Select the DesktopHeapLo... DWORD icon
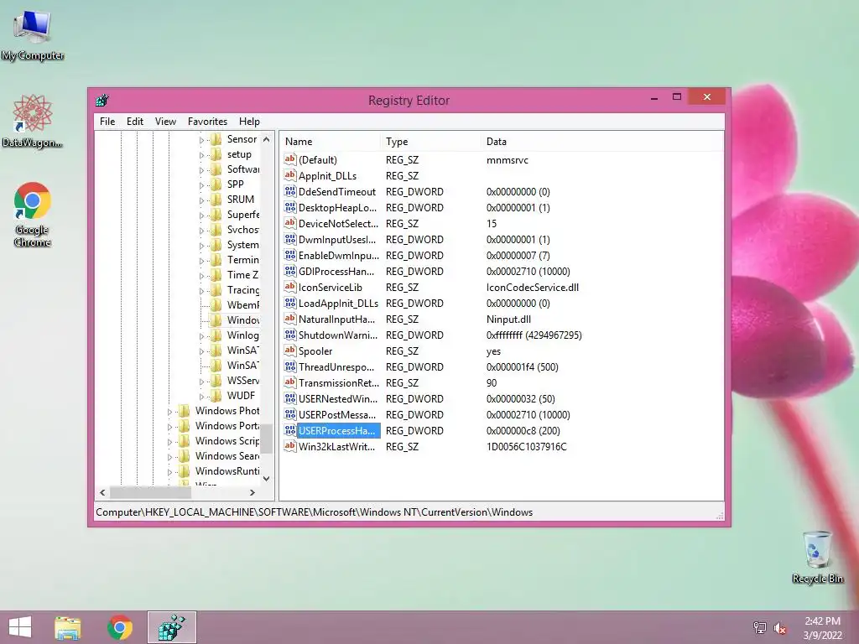The image size is (859, 644). pos(289,207)
